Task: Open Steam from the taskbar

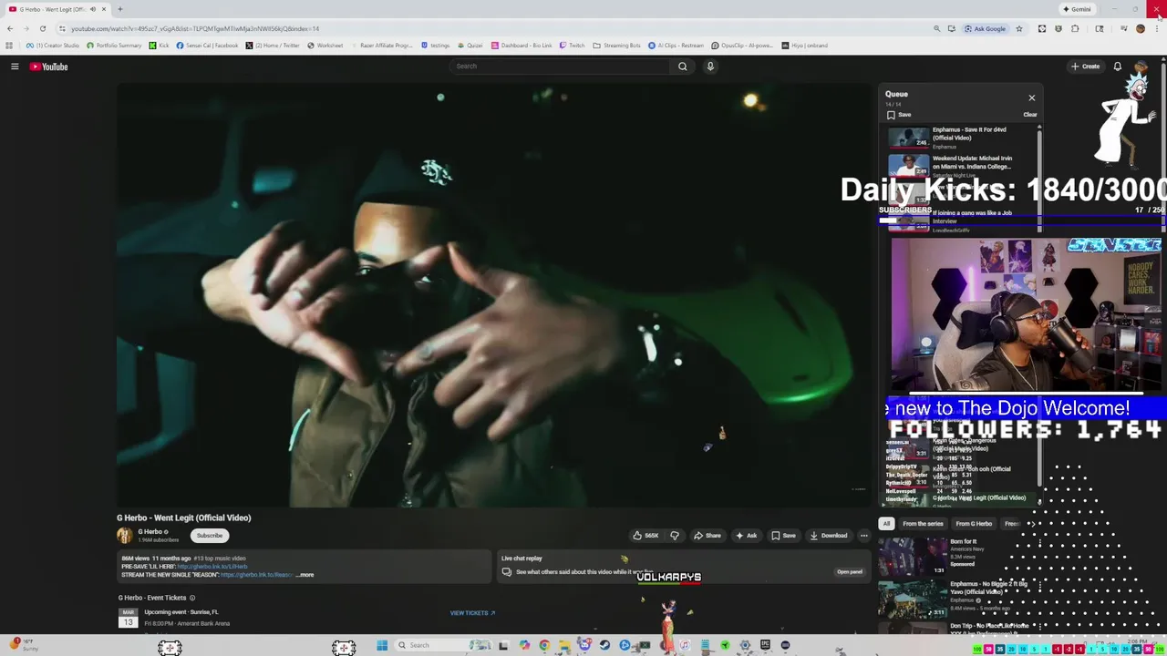Action: 604,645
